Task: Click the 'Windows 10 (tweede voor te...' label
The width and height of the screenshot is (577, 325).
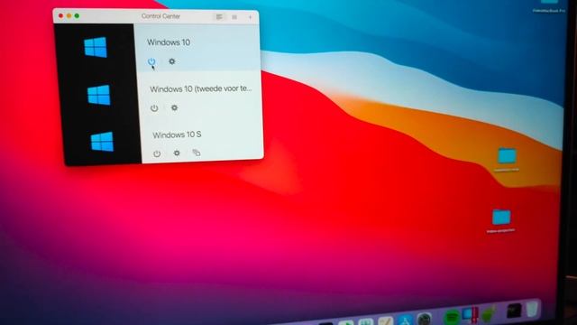Action: (201, 88)
